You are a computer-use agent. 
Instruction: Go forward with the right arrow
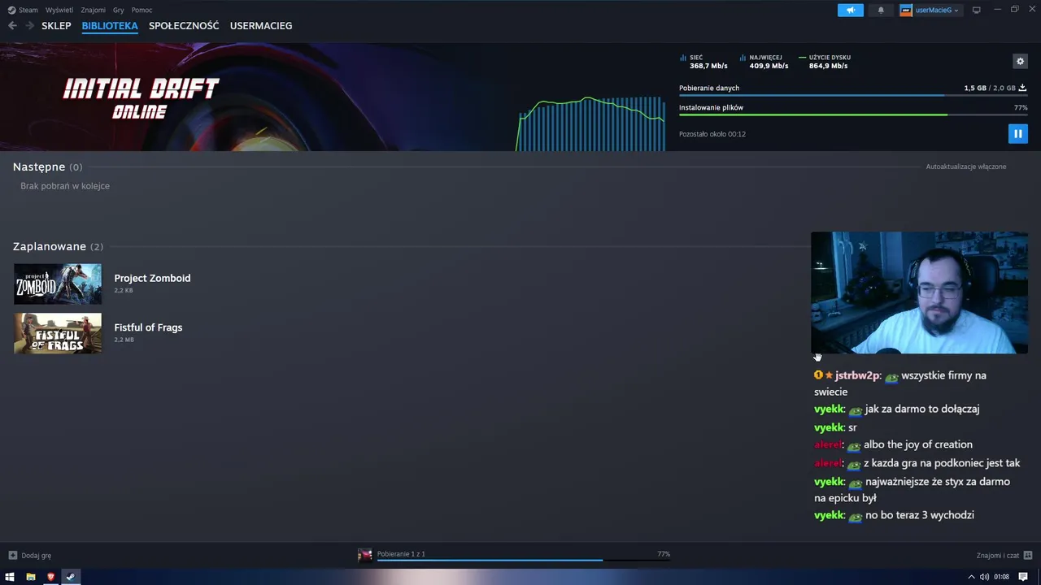pos(29,25)
